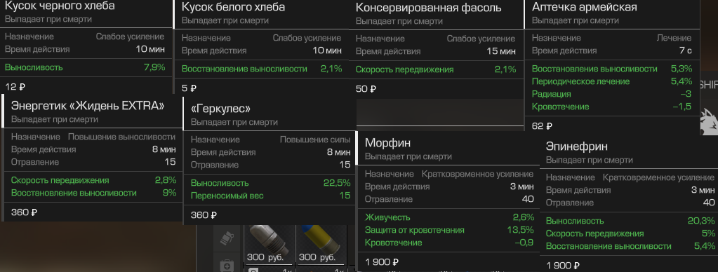Image resolution: width=718 pixels, height=272 pixels.
Task: Click the Энергетик «Жидень EXTRA» title
Action: [x=88, y=106]
